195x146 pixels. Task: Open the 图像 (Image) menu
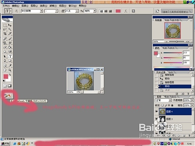25,6
